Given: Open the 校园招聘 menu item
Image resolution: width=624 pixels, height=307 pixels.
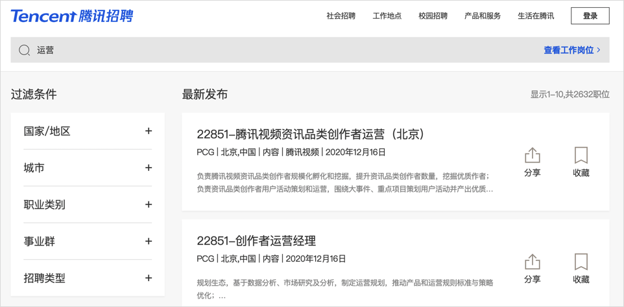Looking at the screenshot, I should (x=433, y=16).
